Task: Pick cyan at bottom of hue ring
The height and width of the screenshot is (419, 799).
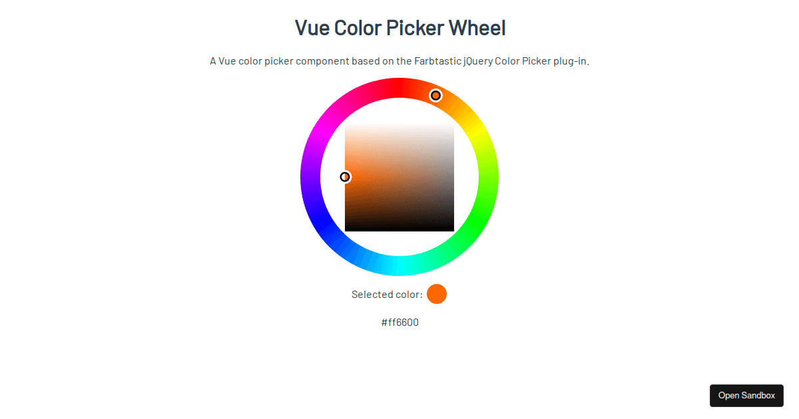Action: coord(400,266)
